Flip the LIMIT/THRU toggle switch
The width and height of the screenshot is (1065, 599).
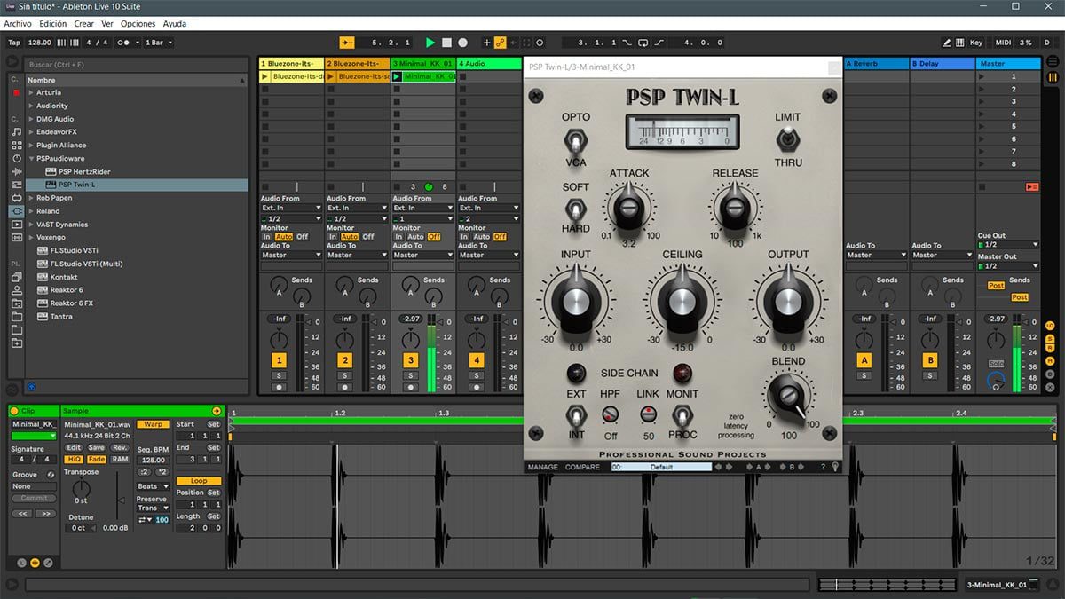(786, 138)
